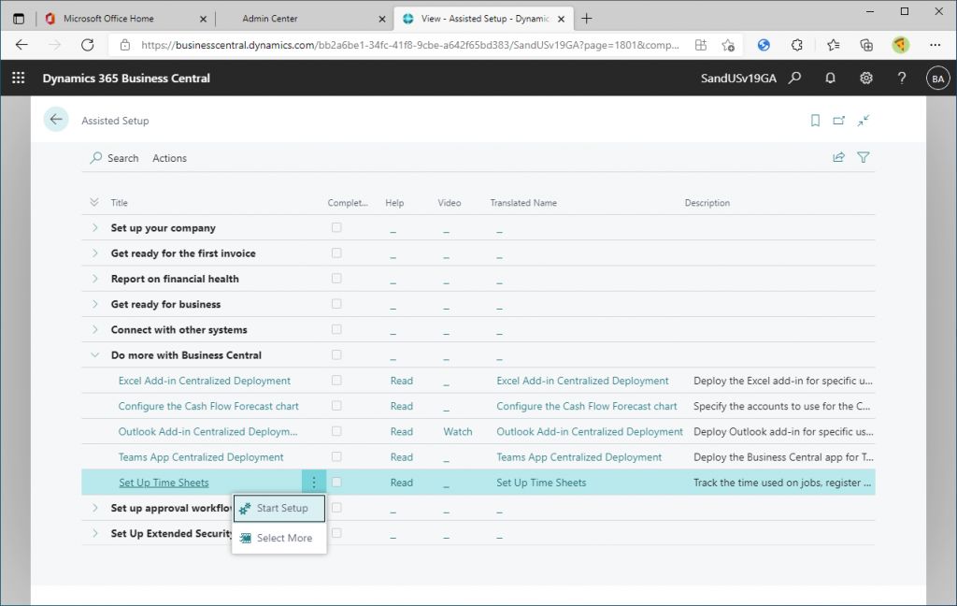Viewport: 957px width, 606px height.
Task: Add this page to browser favorites
Action: point(727,45)
